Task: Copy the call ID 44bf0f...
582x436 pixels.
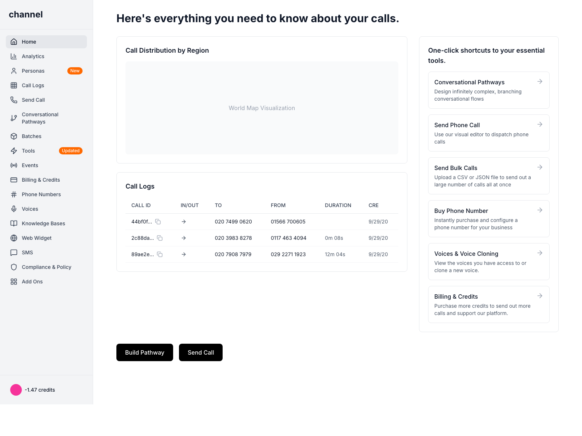Action: [x=158, y=222]
